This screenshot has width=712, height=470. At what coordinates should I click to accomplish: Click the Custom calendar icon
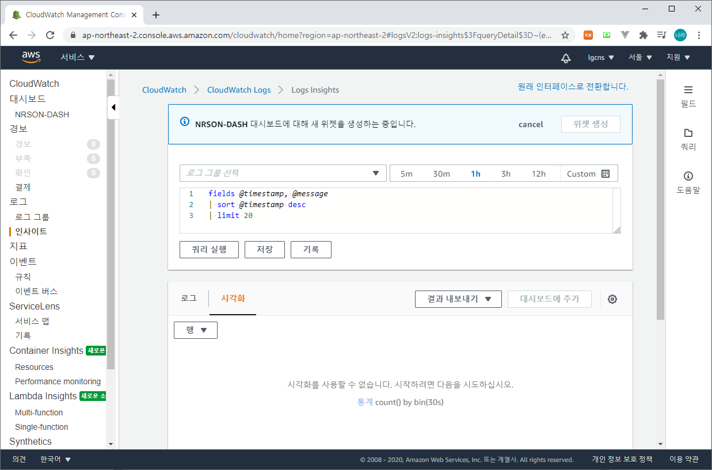pyautogui.click(x=605, y=174)
